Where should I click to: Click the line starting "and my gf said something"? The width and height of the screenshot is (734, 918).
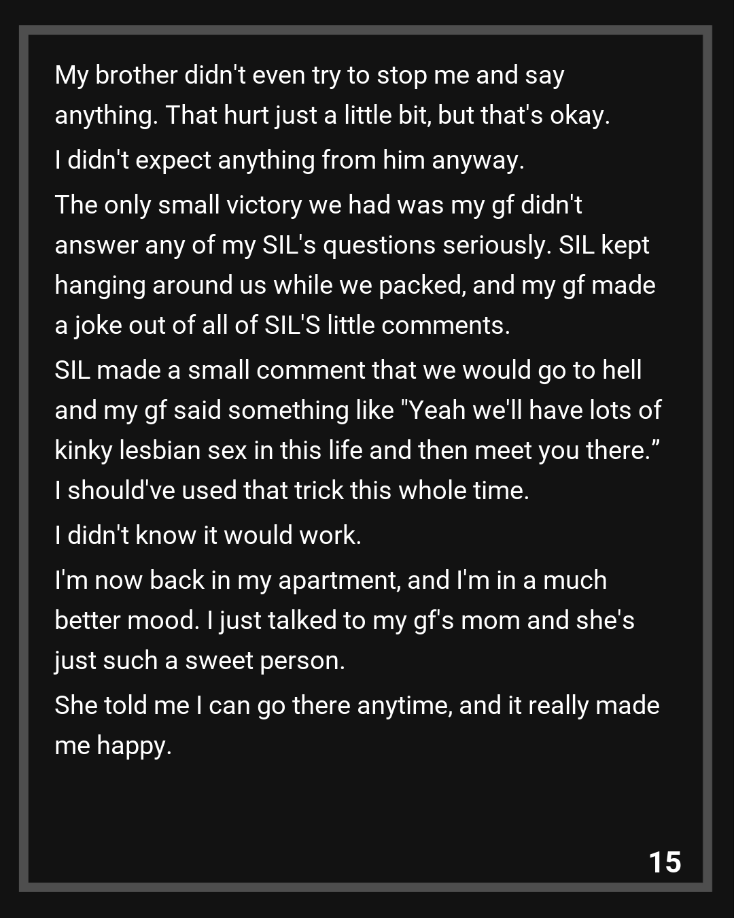357,410
